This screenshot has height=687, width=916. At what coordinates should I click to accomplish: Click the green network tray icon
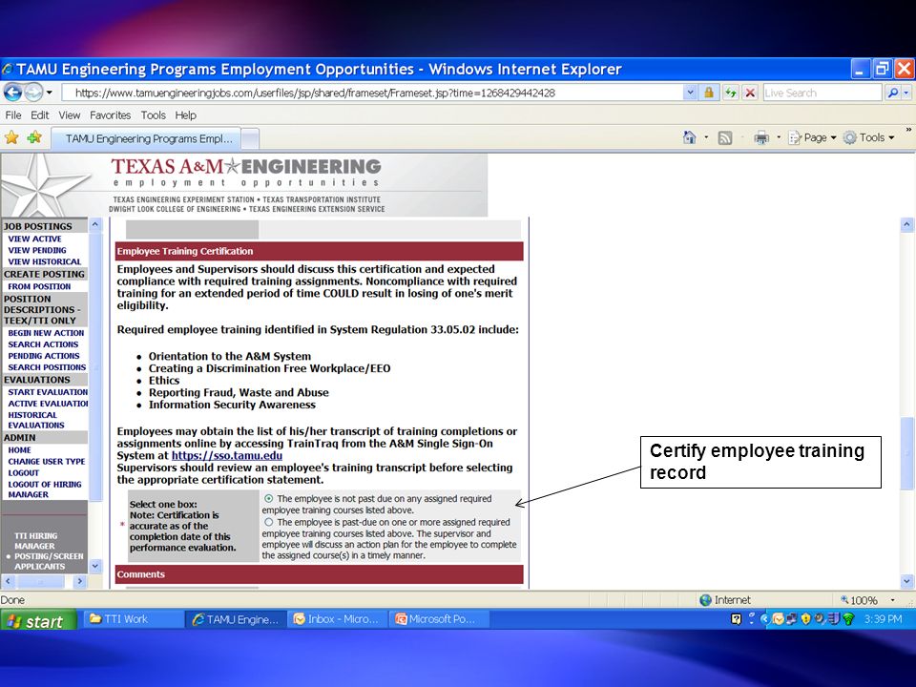click(x=848, y=619)
